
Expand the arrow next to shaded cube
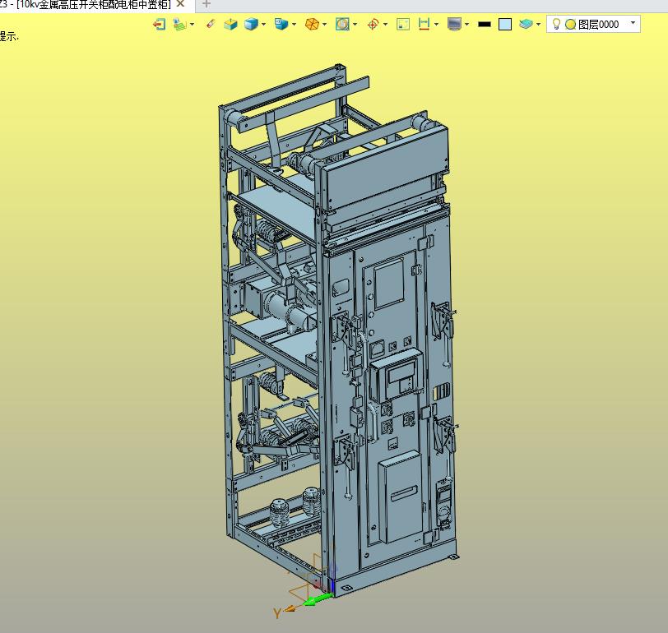pos(264,25)
